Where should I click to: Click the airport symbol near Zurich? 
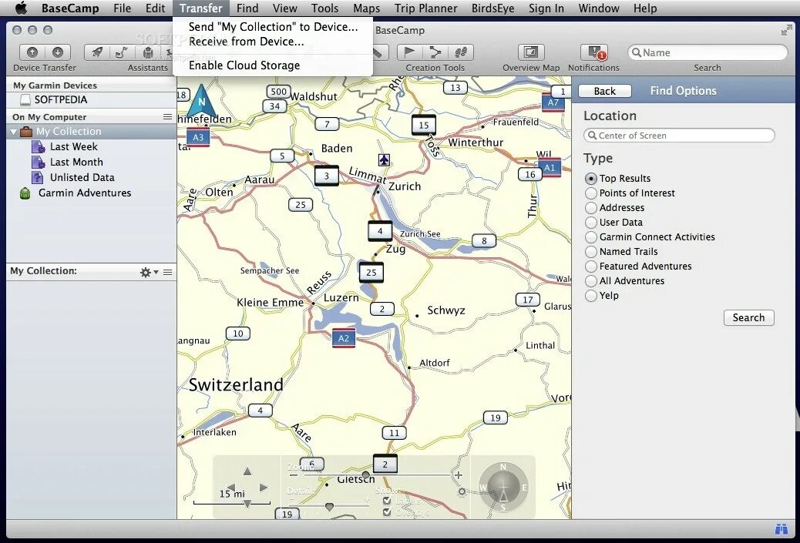coord(384,160)
